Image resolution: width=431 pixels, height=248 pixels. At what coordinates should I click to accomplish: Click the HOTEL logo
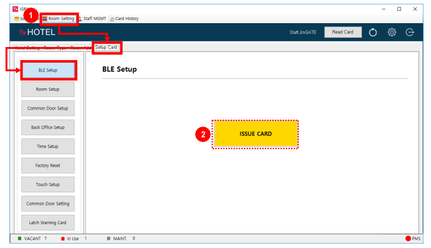[37, 33]
